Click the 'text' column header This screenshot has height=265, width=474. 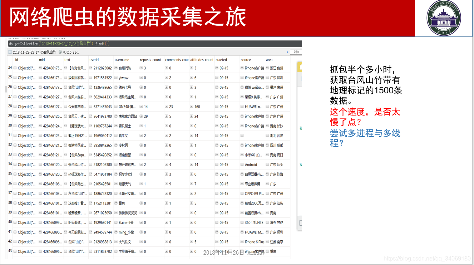(67, 60)
